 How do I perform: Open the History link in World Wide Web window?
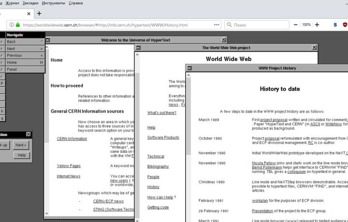click(153, 187)
